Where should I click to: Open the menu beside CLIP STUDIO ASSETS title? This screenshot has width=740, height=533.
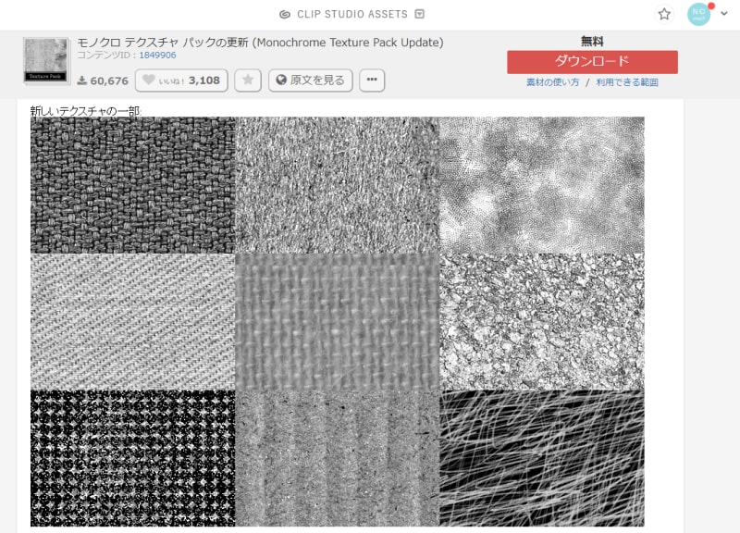(420, 14)
